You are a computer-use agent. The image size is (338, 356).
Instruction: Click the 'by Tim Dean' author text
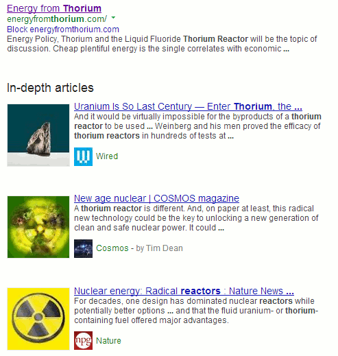[x=160, y=248]
